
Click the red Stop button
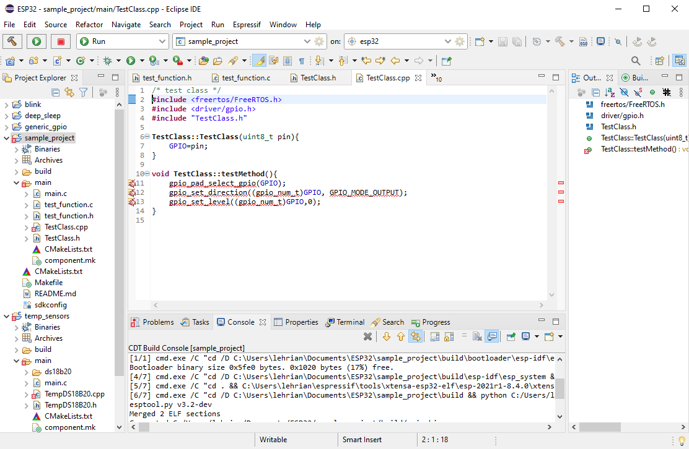pyautogui.click(x=61, y=41)
